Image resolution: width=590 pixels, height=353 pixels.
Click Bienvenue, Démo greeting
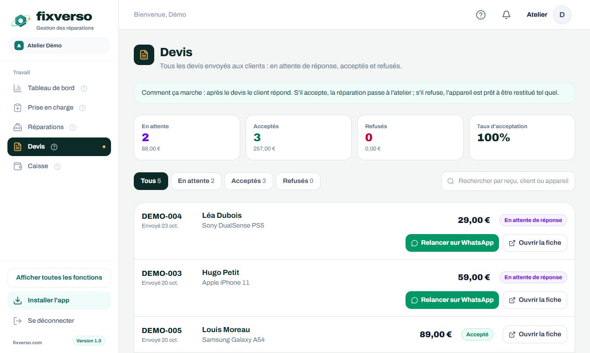tap(160, 15)
